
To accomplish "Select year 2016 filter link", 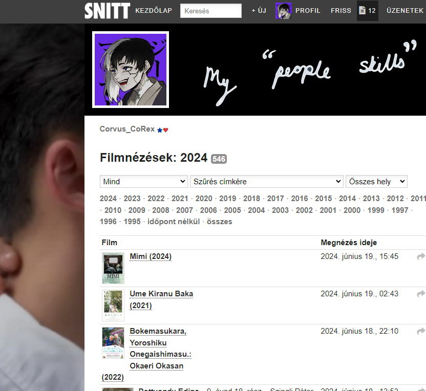I will point(300,199).
